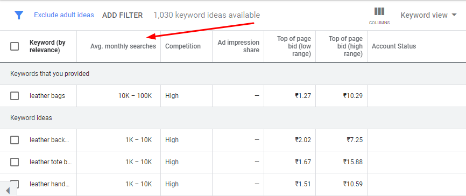Tick the leather tote bag checkbox
This screenshot has height=196, width=466.
click(x=15, y=162)
